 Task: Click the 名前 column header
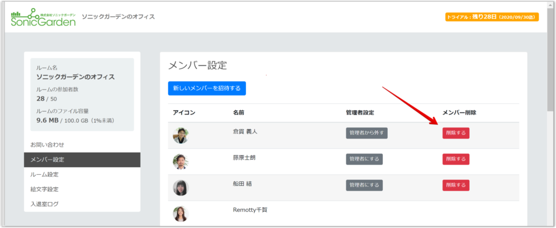[238, 113]
